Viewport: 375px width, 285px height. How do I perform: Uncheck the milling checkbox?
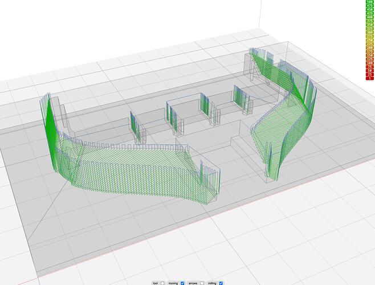[x=221, y=283]
